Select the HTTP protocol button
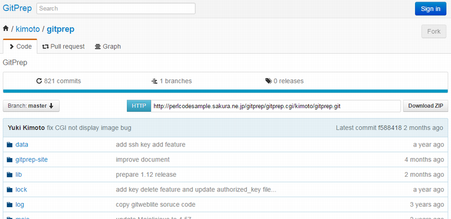The image size is (451, 219). [x=139, y=106]
